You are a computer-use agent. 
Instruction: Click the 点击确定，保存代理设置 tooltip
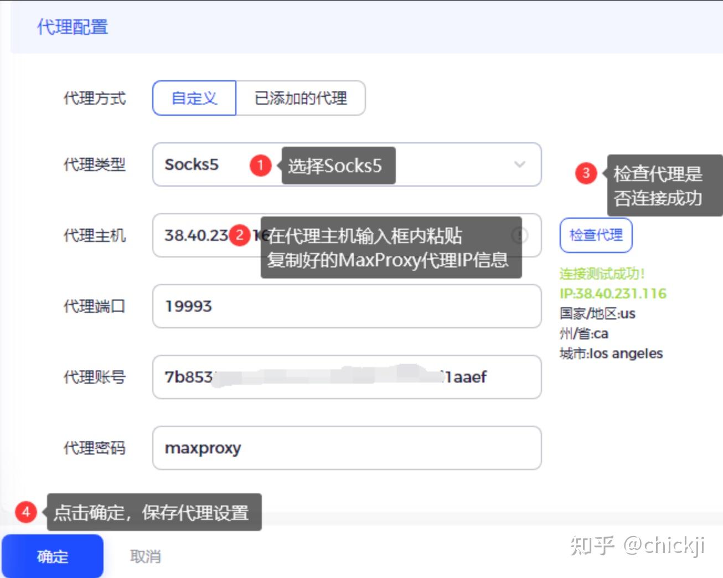tap(154, 513)
